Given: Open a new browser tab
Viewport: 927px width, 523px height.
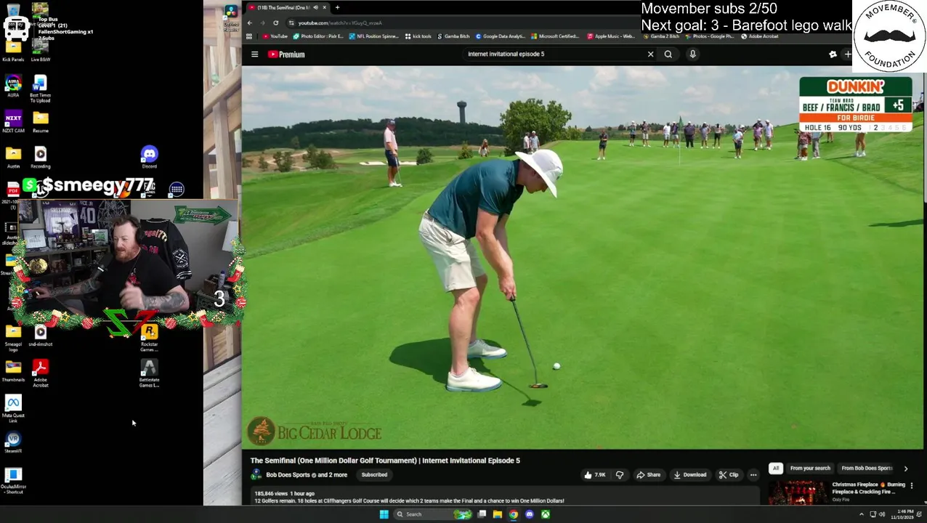Looking at the screenshot, I should [337, 7].
